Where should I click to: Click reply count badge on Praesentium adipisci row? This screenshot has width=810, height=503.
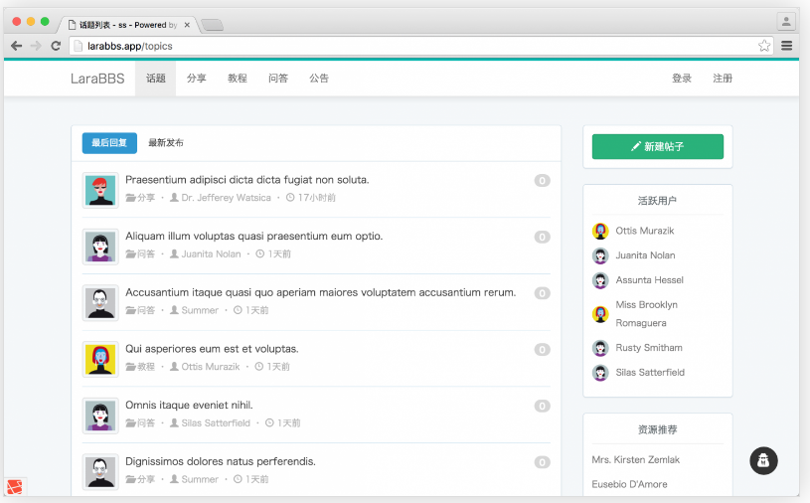(542, 181)
